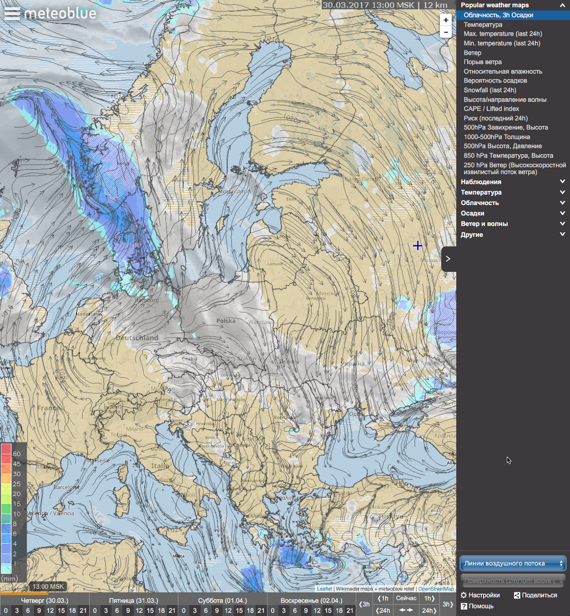570x616 pixels.
Task: Step back 24h in the forecast
Action: [383, 611]
